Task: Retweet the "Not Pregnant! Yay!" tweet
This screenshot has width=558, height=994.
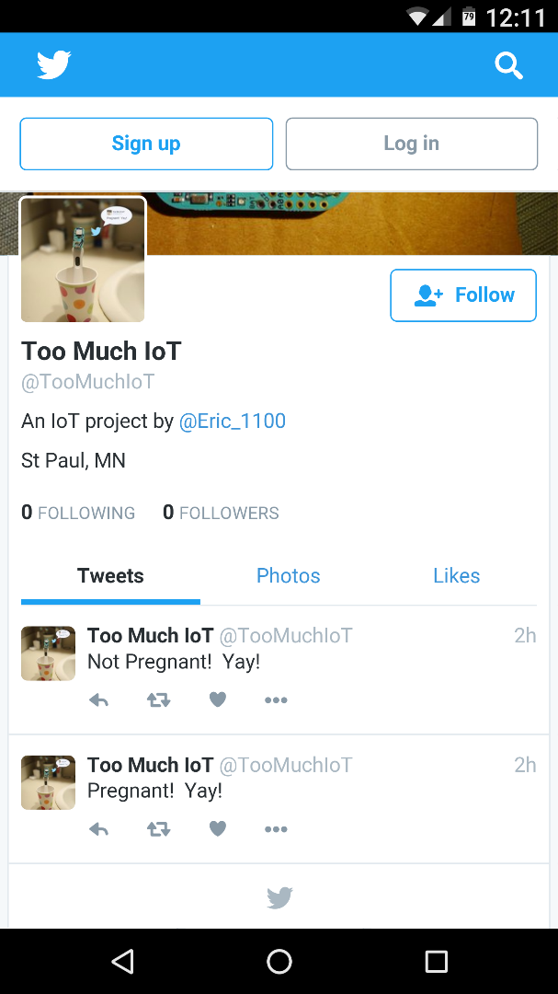Action: [x=158, y=699]
